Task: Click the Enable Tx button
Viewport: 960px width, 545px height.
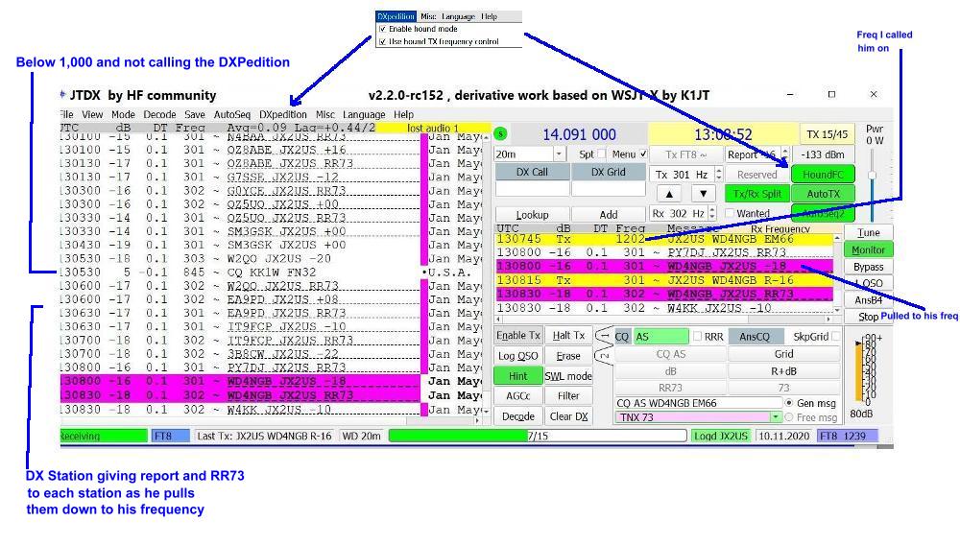Action: tap(518, 336)
